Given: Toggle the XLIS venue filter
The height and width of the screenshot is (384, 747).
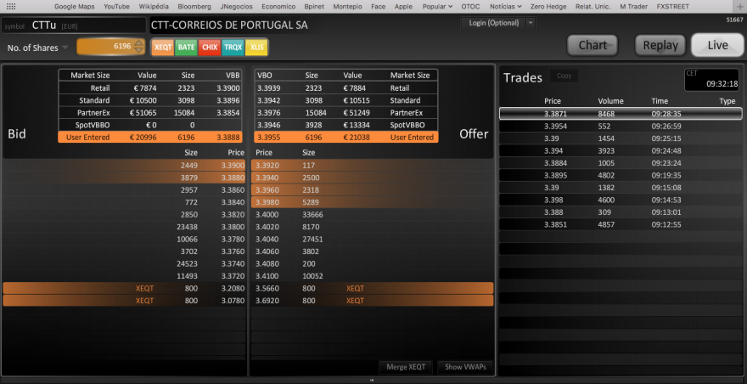Looking at the screenshot, I should tap(256, 48).
